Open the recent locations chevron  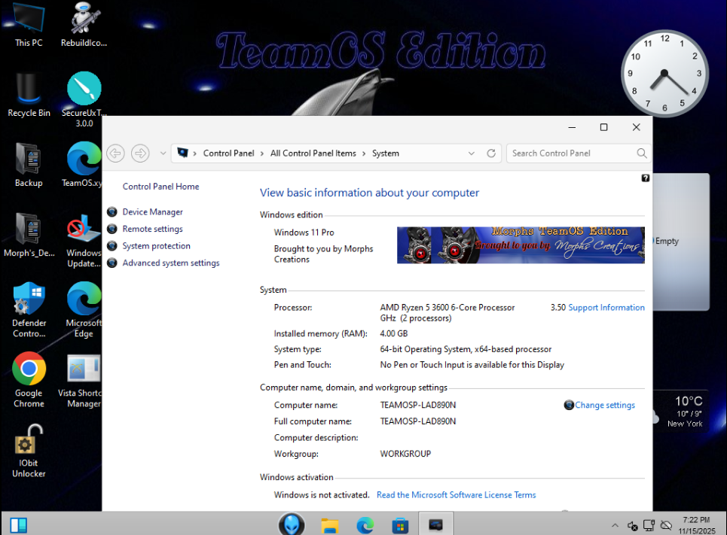tap(163, 154)
